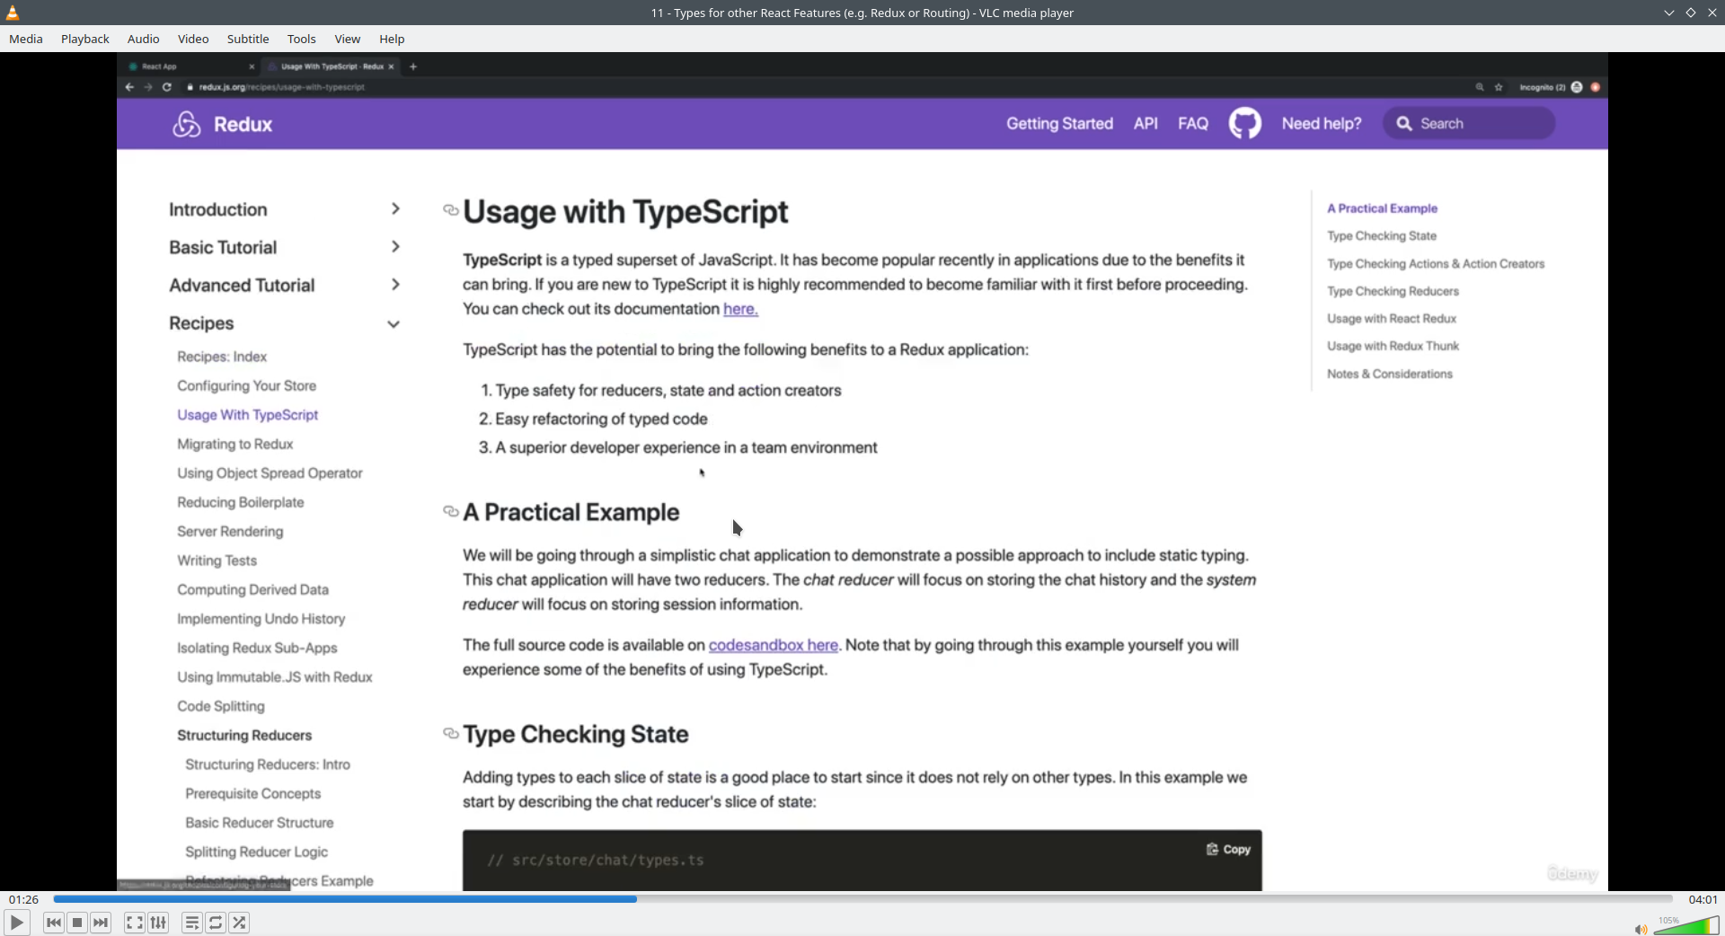Mute audio via the speaker icon

pyautogui.click(x=1641, y=929)
